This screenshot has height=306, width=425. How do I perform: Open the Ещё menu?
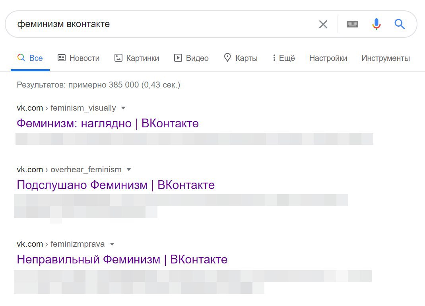pyautogui.click(x=284, y=58)
